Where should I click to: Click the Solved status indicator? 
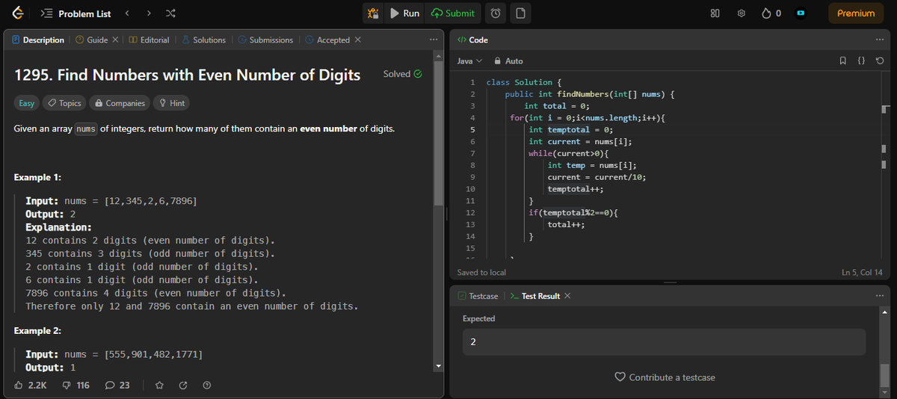(x=403, y=74)
